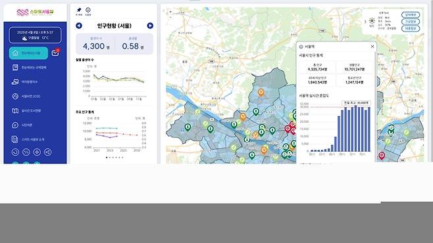Click the share circle icon in sidebar
433x243 pixels.
tap(47, 152)
